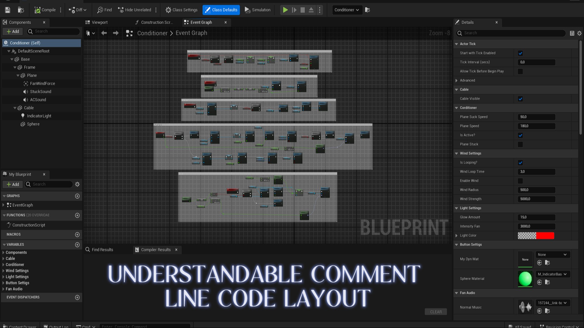Click the red Light Color swatch

545,236
